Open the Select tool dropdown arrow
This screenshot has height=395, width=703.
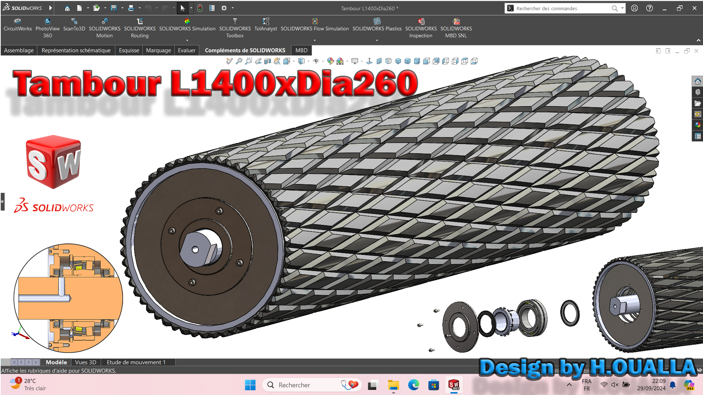coord(191,8)
